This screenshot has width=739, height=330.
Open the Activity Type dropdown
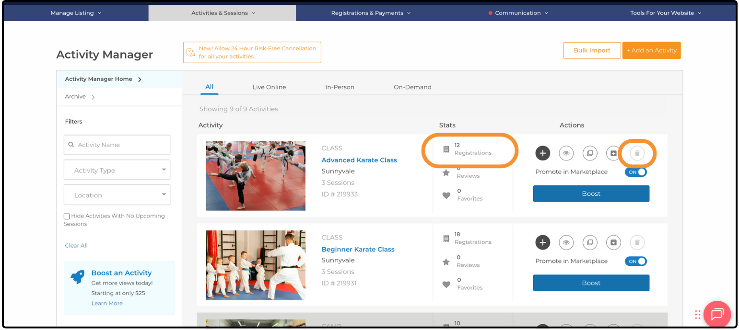(117, 170)
